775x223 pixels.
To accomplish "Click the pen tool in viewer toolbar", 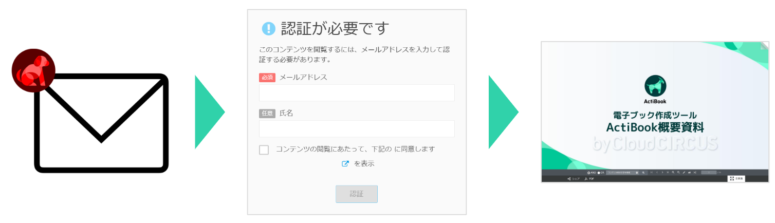I will coord(684,173).
